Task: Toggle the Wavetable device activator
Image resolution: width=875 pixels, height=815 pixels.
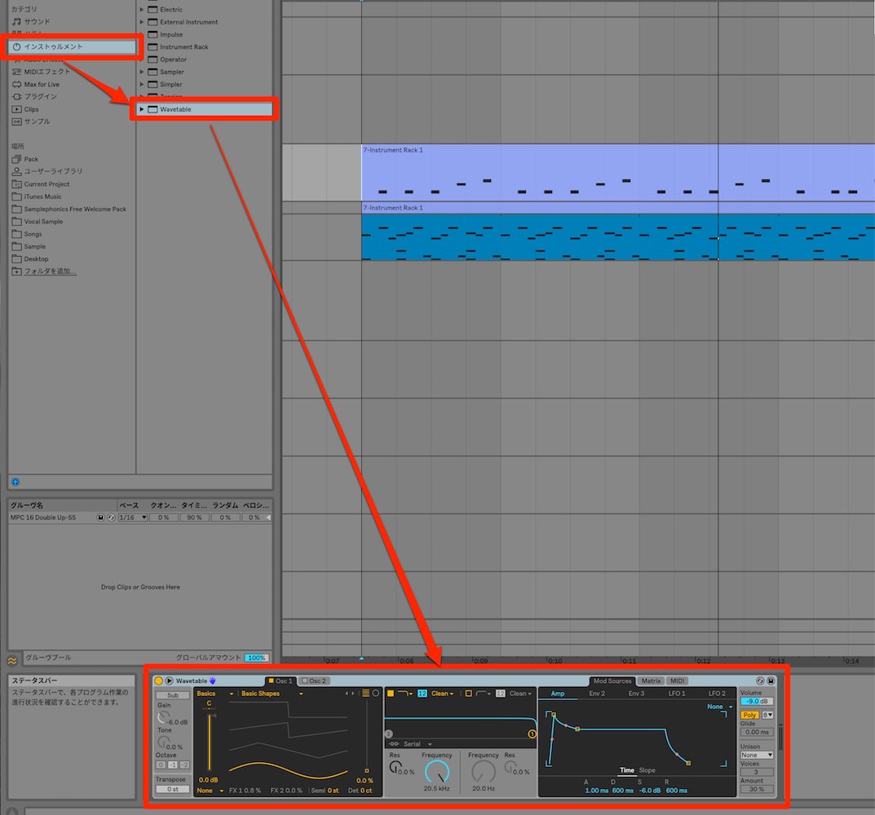Action: [158, 681]
